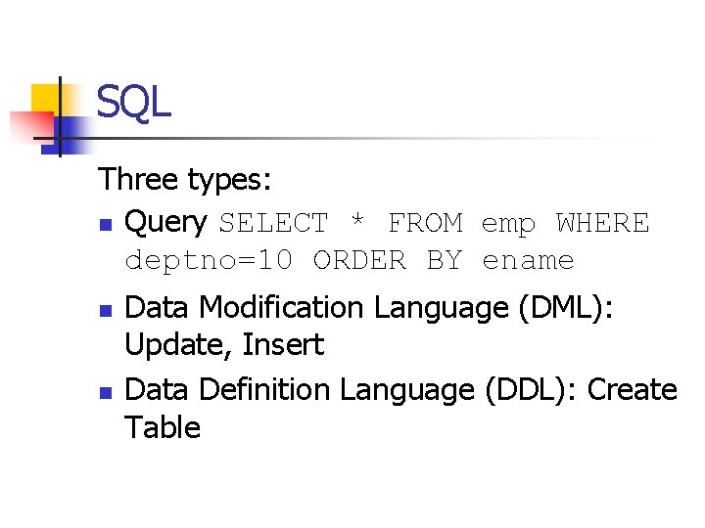The width and height of the screenshot is (705, 528).
Task: Click the blue square under the title
Action: coord(69,131)
